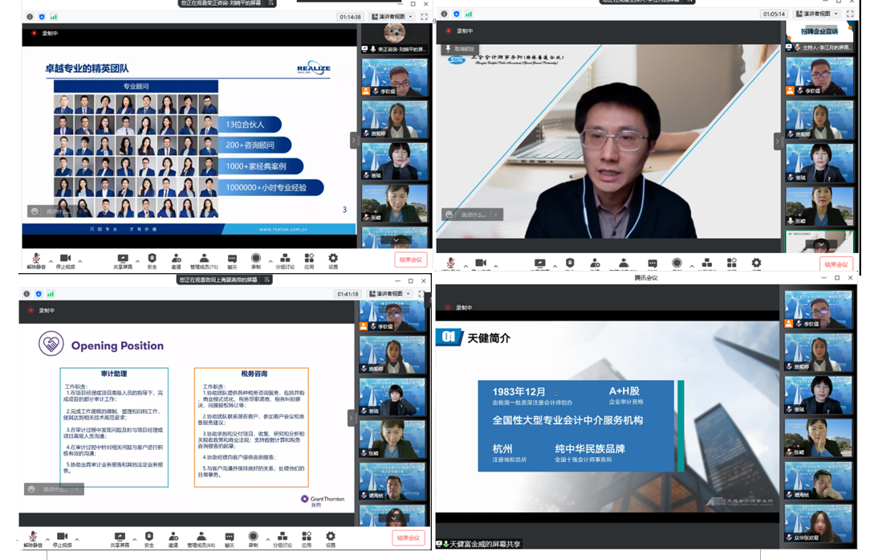Select last participant thumbnail in Tencent Meeting window

(818, 524)
